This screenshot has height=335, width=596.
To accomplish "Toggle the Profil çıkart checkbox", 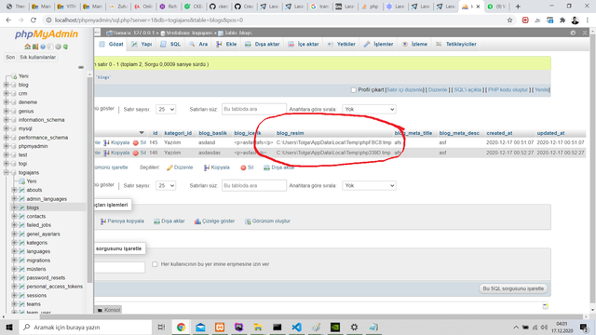I will tap(354, 90).
